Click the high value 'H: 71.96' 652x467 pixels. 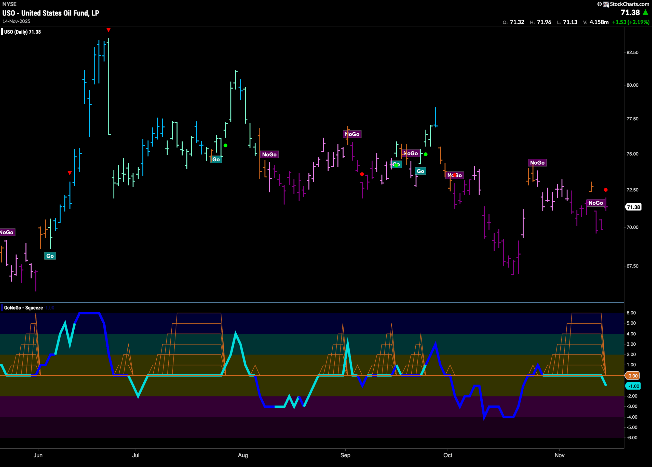coord(540,22)
